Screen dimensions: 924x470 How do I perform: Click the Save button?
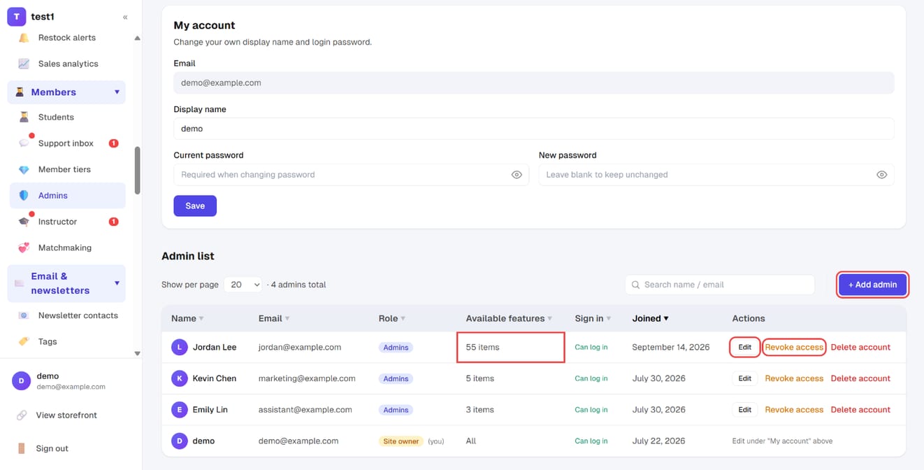(195, 206)
